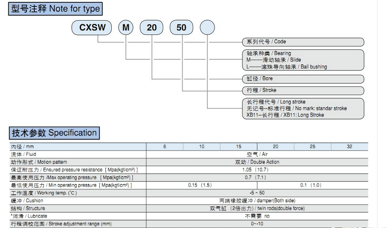Click the bore size 32 column header
The width and height of the screenshot is (388, 228).
tap(349, 147)
